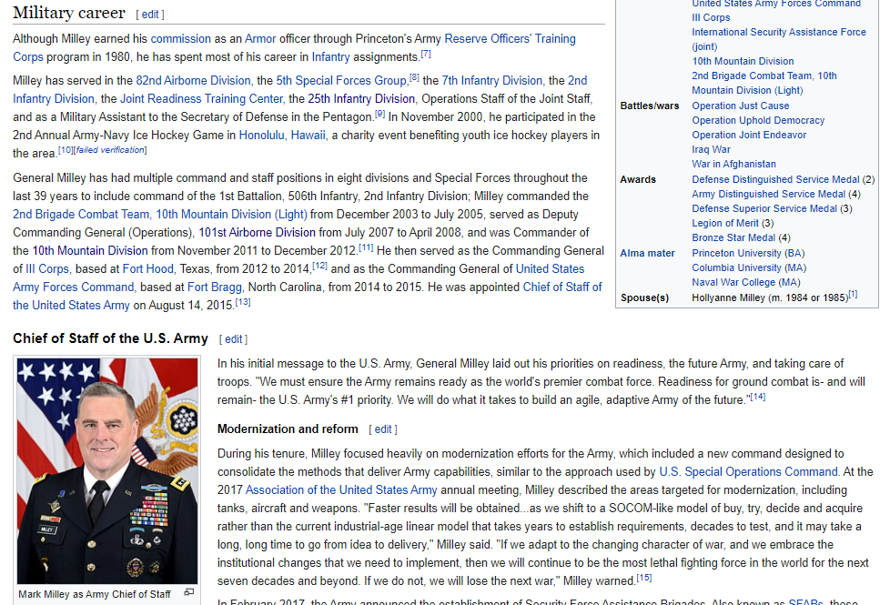Open the Princeton University link

pyautogui.click(x=736, y=254)
